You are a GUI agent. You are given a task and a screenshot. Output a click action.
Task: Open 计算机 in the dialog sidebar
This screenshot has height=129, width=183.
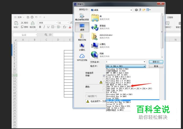[x=82, y=47]
